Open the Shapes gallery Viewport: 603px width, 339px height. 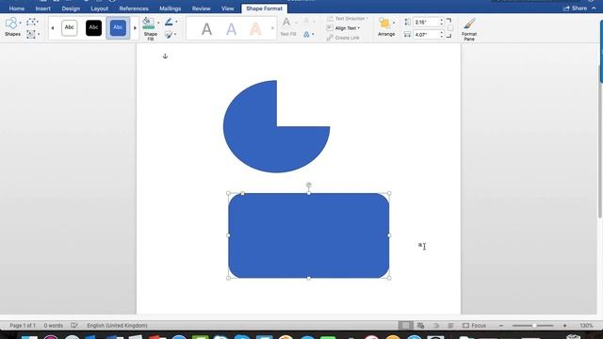click(x=12, y=27)
